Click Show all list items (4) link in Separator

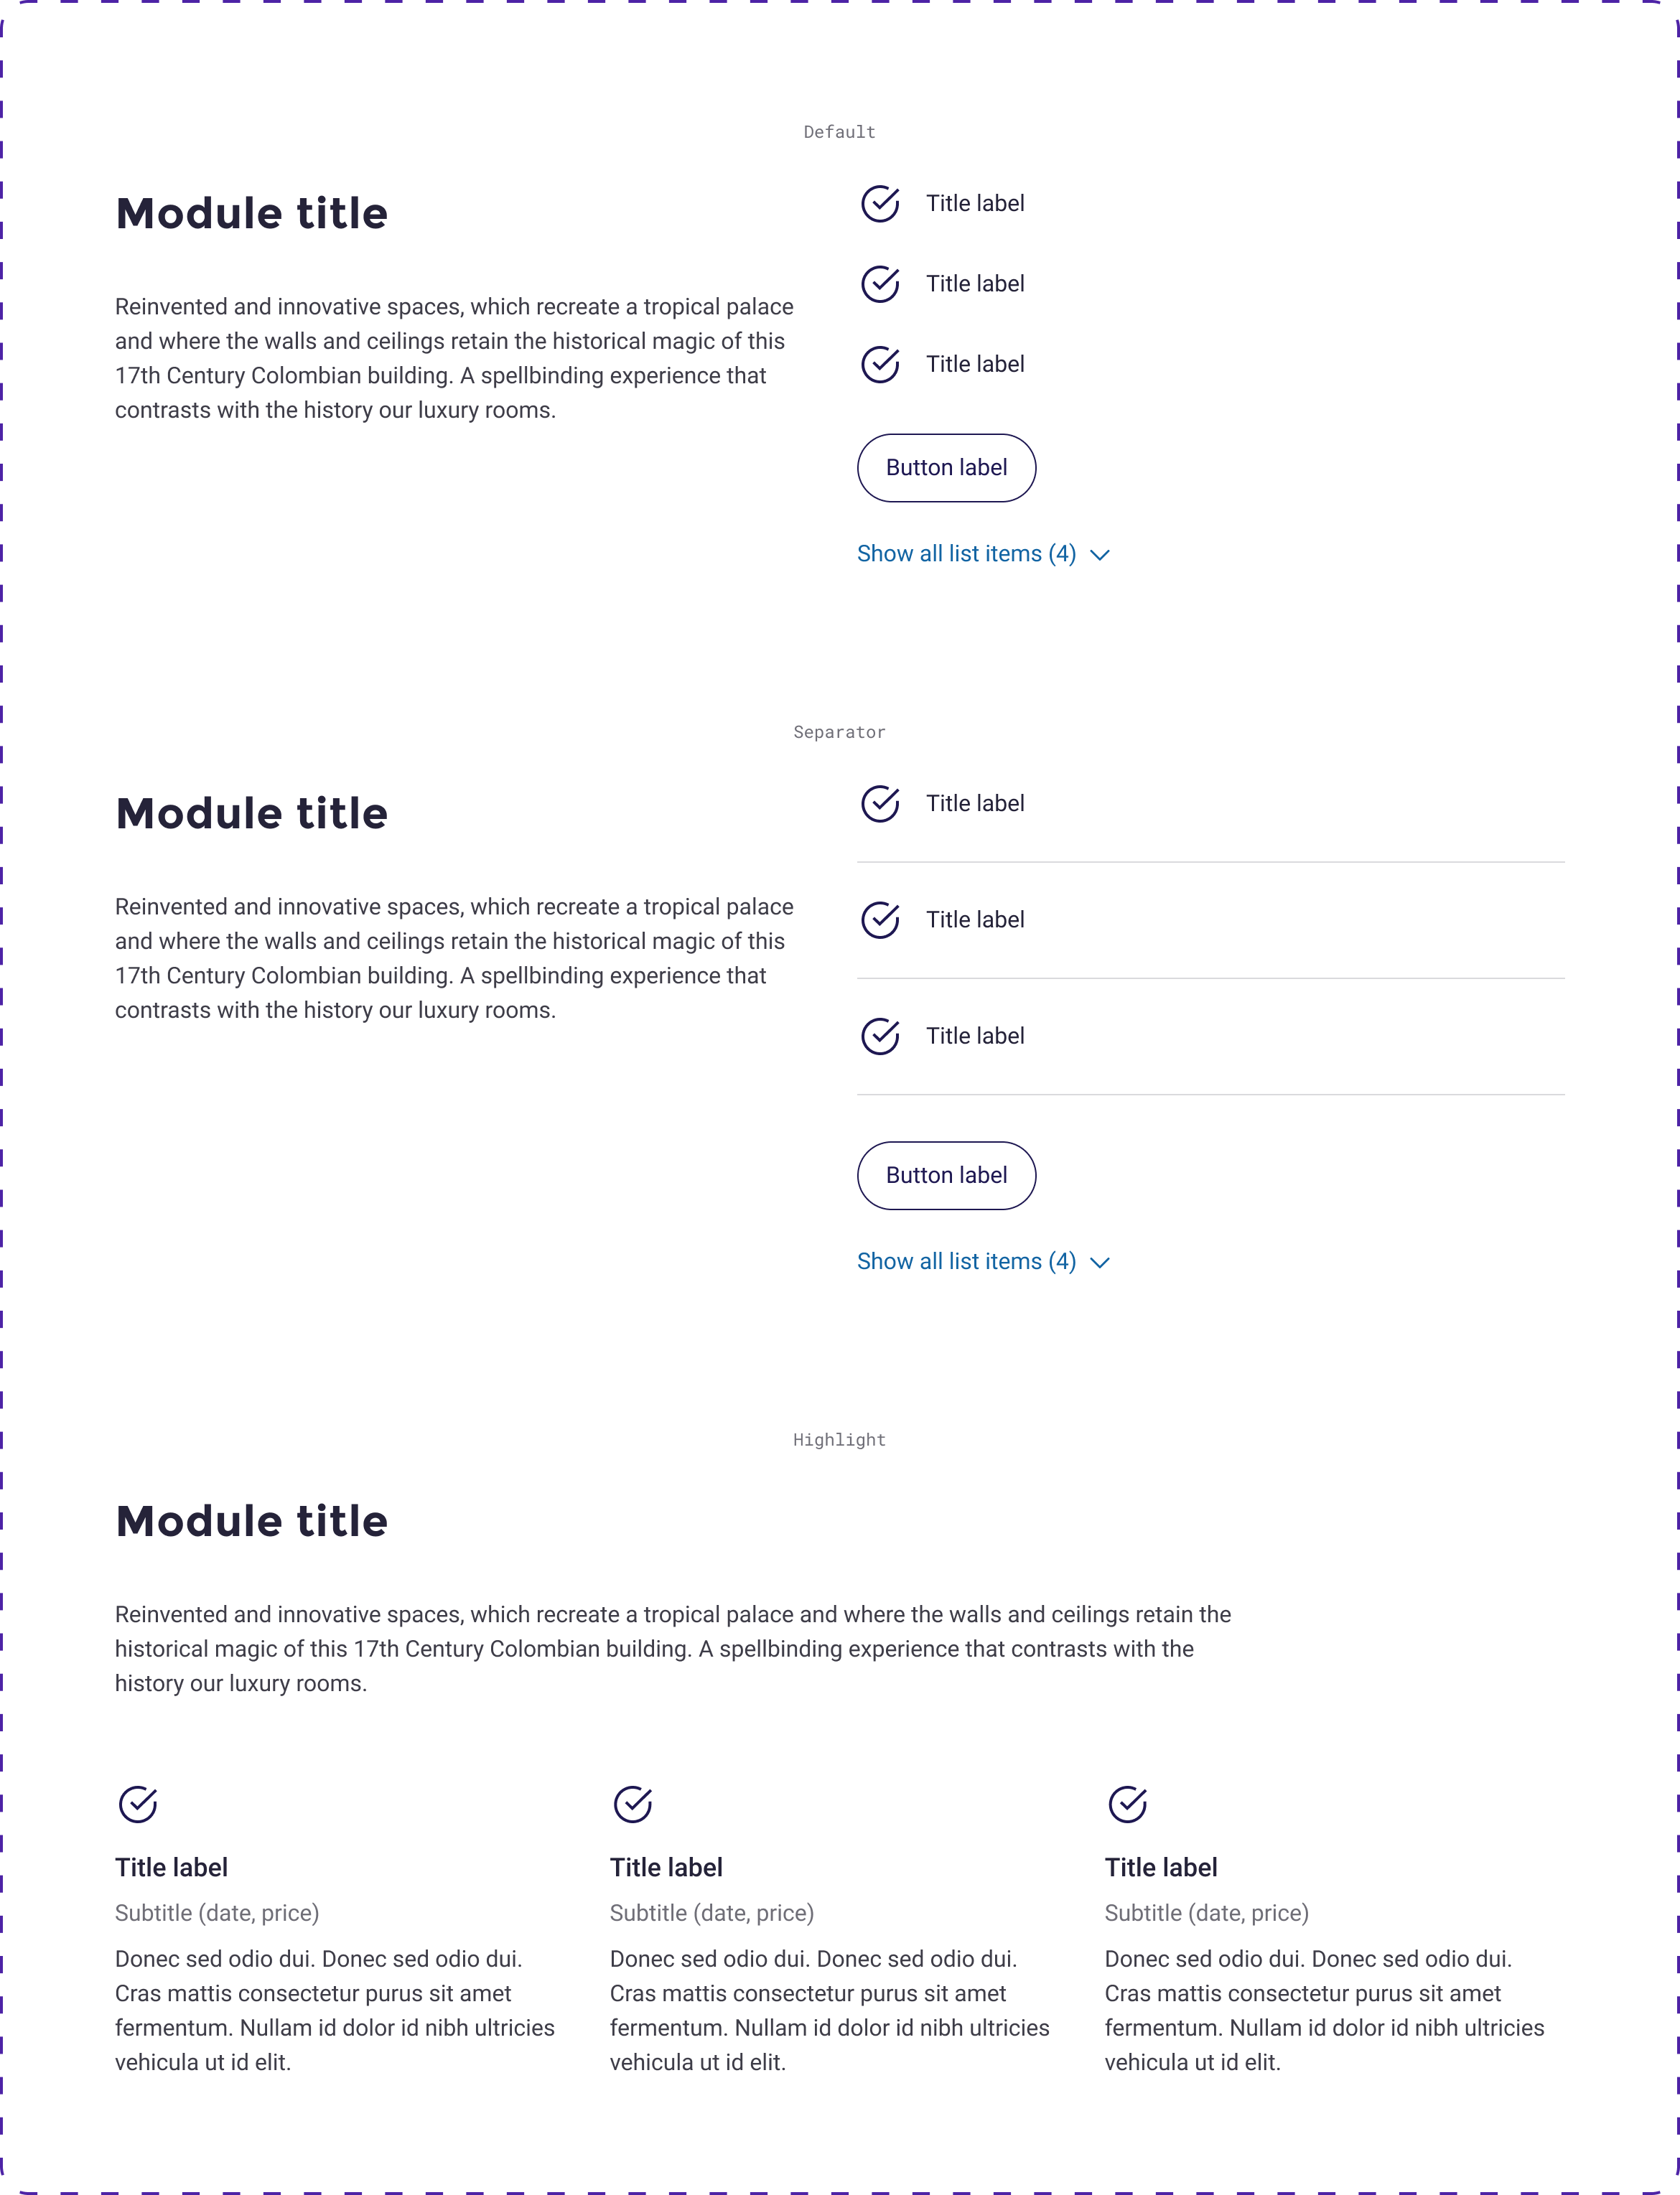[967, 1261]
